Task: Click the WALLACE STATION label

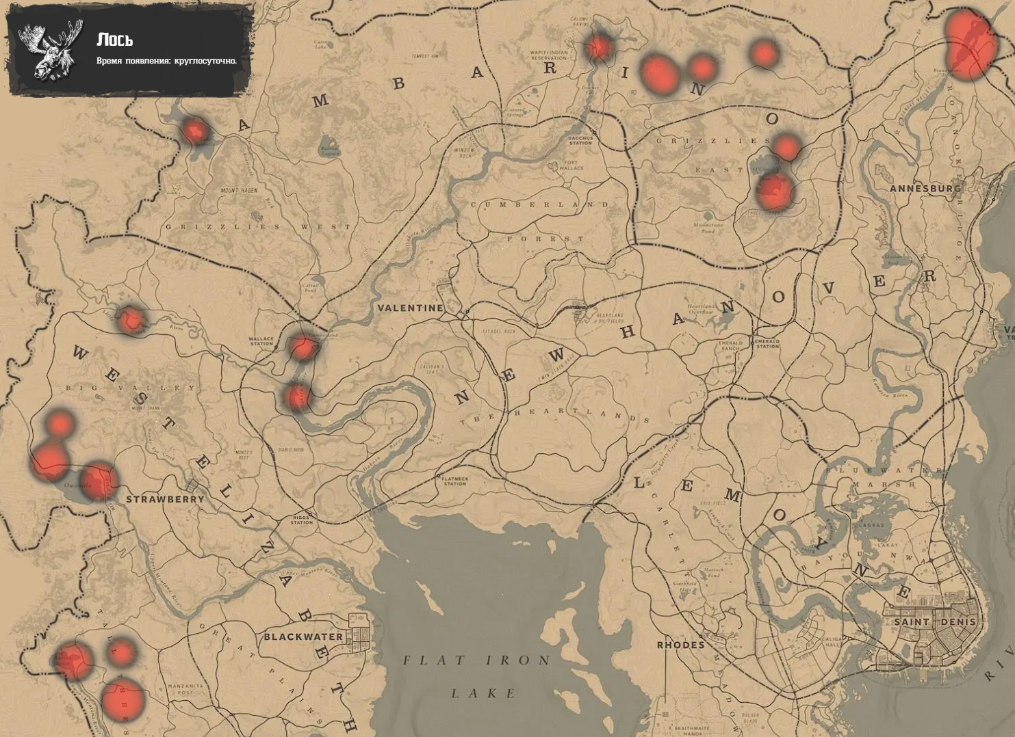Action: (261, 340)
